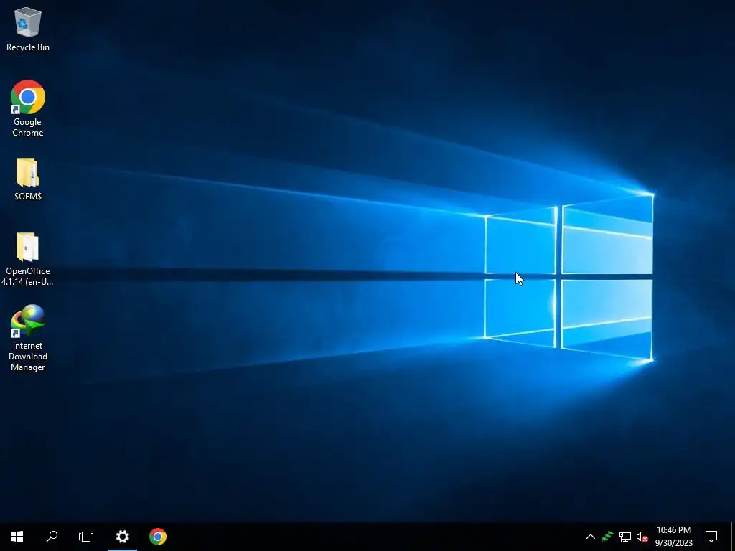This screenshot has width=735, height=551.
Task: Select the Internet Download Manager shortcut
Action: point(28,338)
